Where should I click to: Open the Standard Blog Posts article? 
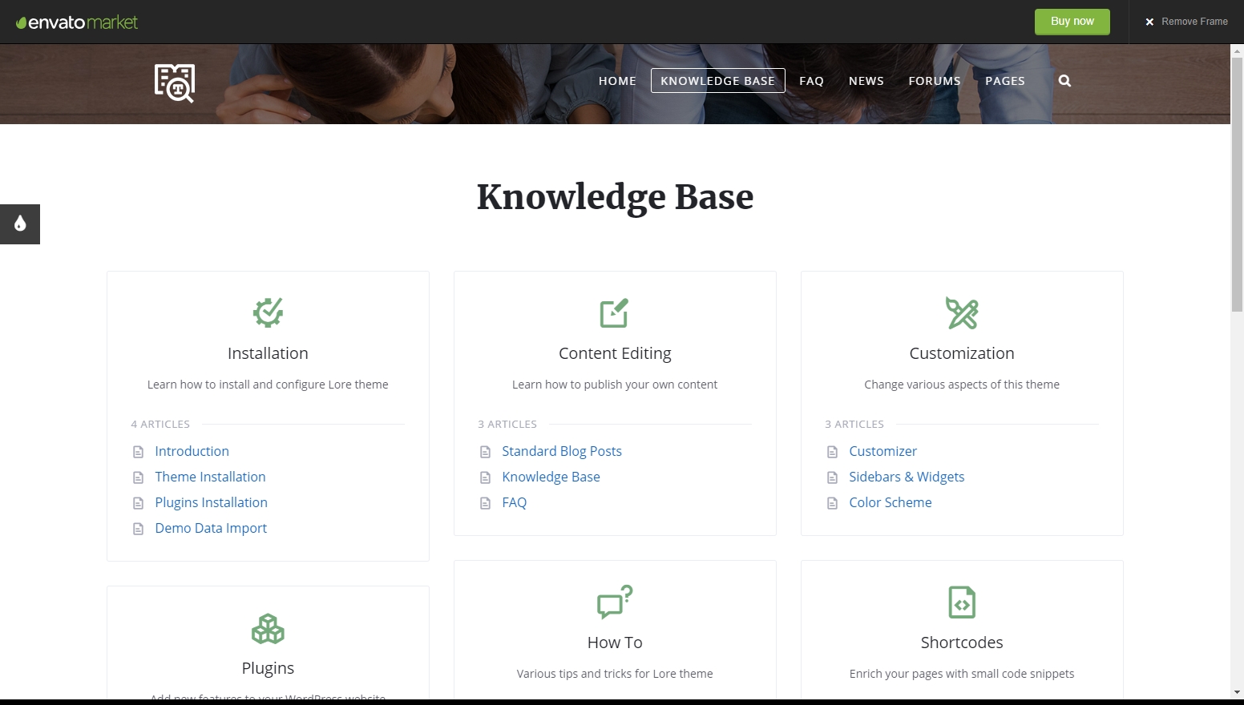click(x=562, y=451)
